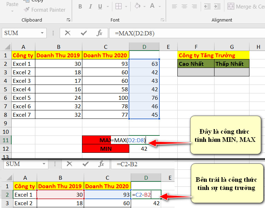Toggle Bold formatting in Font group
This screenshot has width=265, height=208.
(x=80, y=7)
